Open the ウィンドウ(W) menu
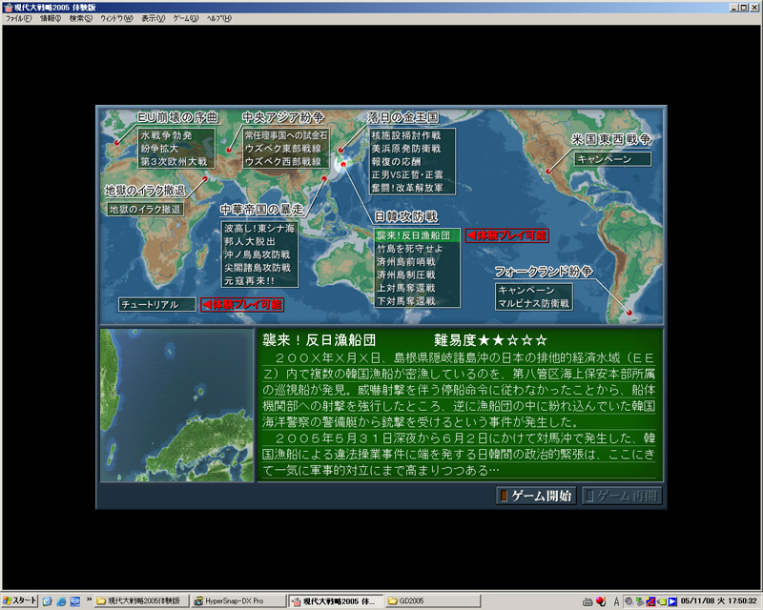The height and width of the screenshot is (610, 763). click(116, 18)
